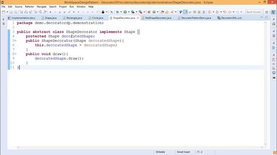
Task: Switch to Shape.java editor tab
Action: point(49,18)
